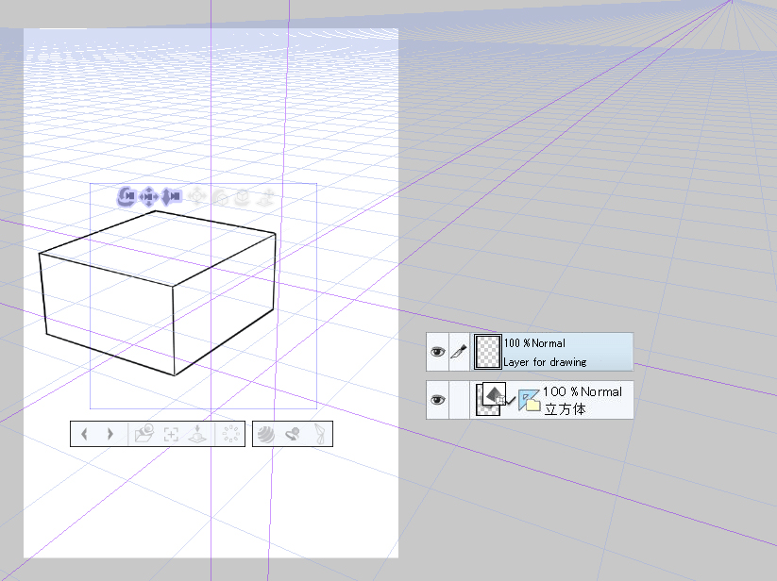Open the 3D material folder icon in bottom launcher
Image resolution: width=777 pixels, height=581 pixels.
[144, 433]
